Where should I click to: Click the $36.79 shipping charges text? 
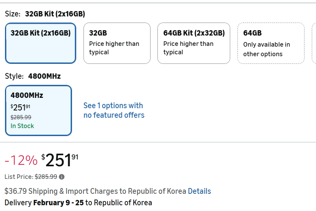tap(95, 191)
